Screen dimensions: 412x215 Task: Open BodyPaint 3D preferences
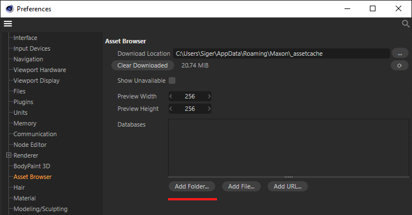[x=32, y=166]
